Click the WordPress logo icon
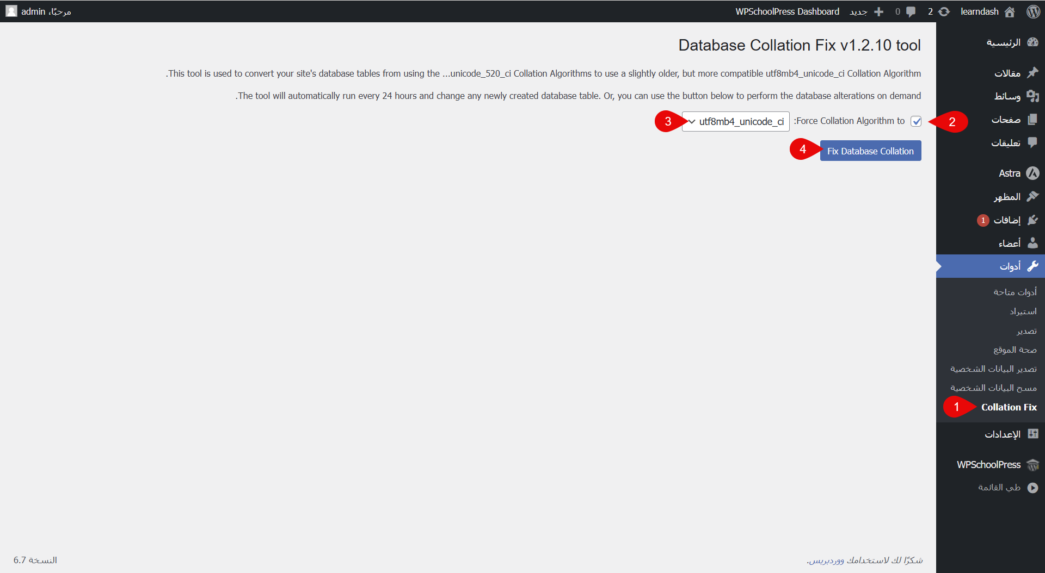The height and width of the screenshot is (573, 1045). tap(1033, 11)
